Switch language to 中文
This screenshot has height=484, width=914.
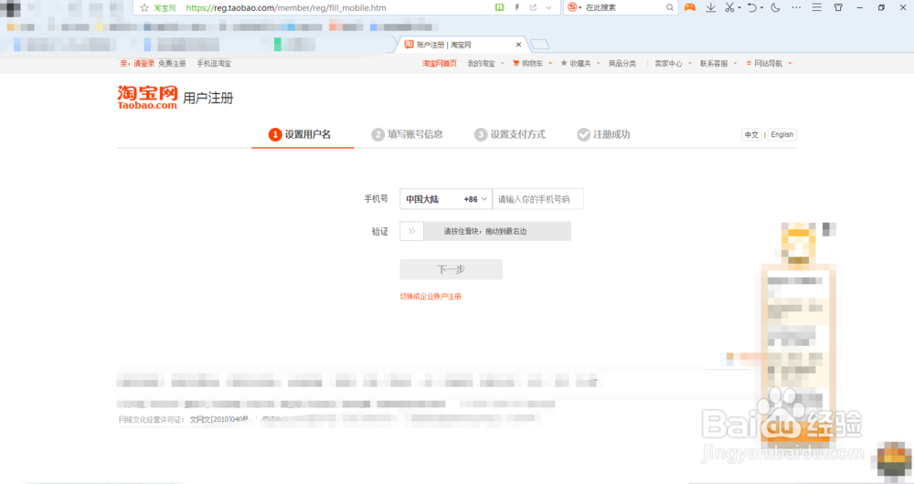tap(751, 134)
